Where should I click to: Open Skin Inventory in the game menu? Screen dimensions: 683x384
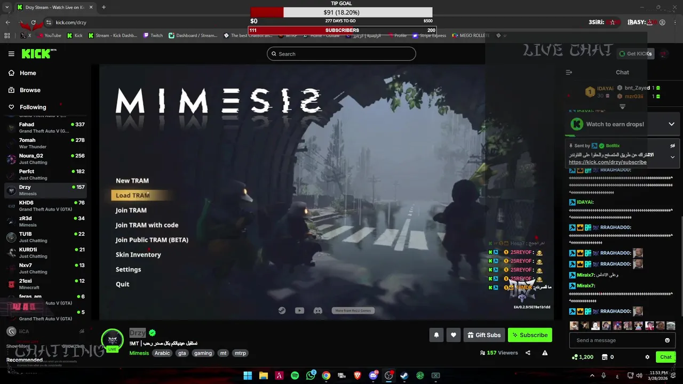138,255
